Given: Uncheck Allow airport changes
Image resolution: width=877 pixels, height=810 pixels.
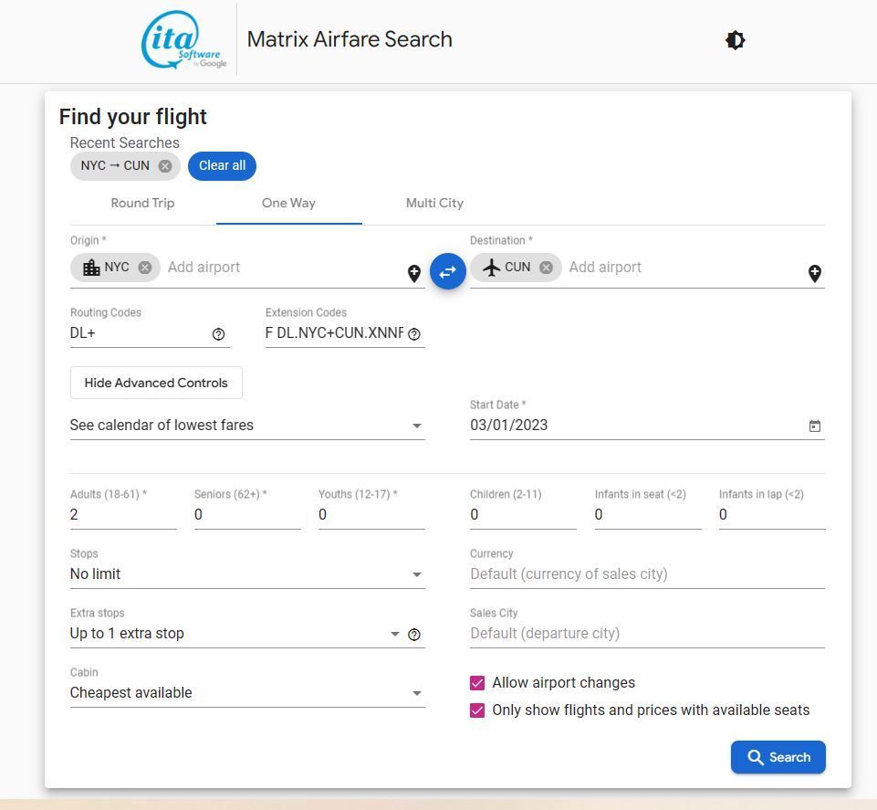Looking at the screenshot, I should click(x=477, y=683).
